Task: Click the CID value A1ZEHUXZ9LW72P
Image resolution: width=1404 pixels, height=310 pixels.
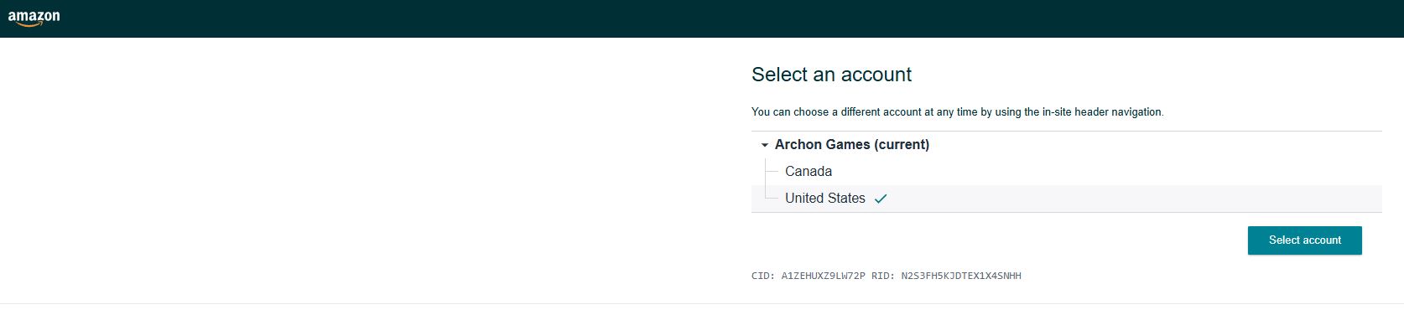Action: pos(823,276)
